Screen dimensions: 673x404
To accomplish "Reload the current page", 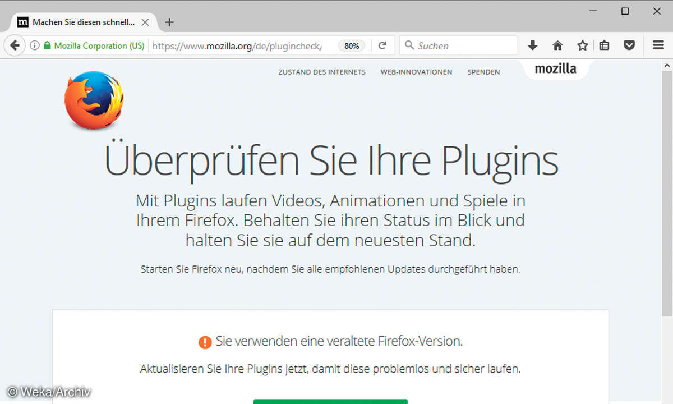I will click(x=382, y=45).
